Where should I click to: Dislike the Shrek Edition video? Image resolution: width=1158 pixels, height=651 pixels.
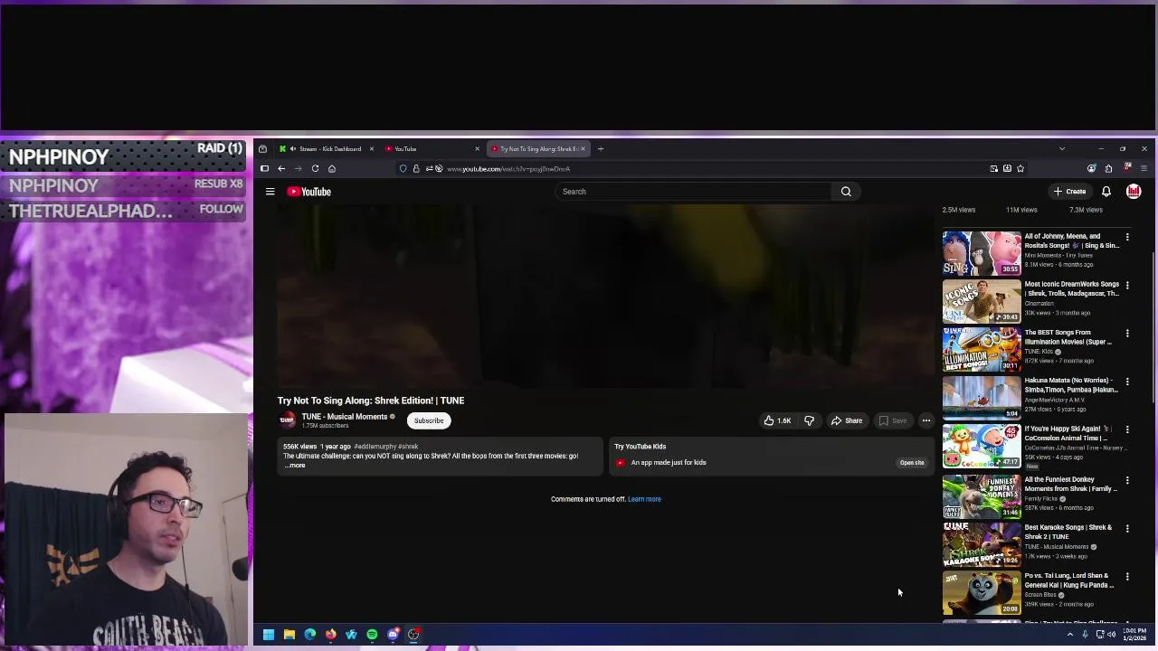pos(809,420)
